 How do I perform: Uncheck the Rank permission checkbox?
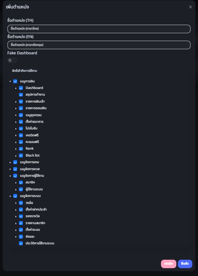[21, 149]
